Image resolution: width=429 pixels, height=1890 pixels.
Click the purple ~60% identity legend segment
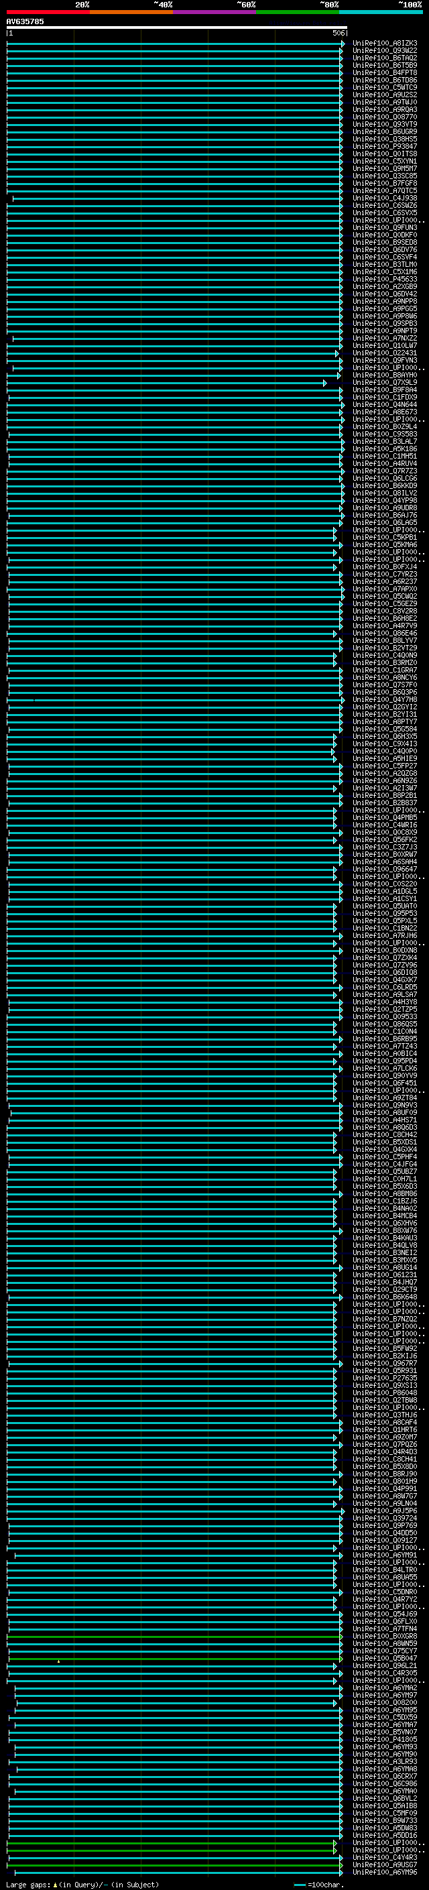pos(215,12)
